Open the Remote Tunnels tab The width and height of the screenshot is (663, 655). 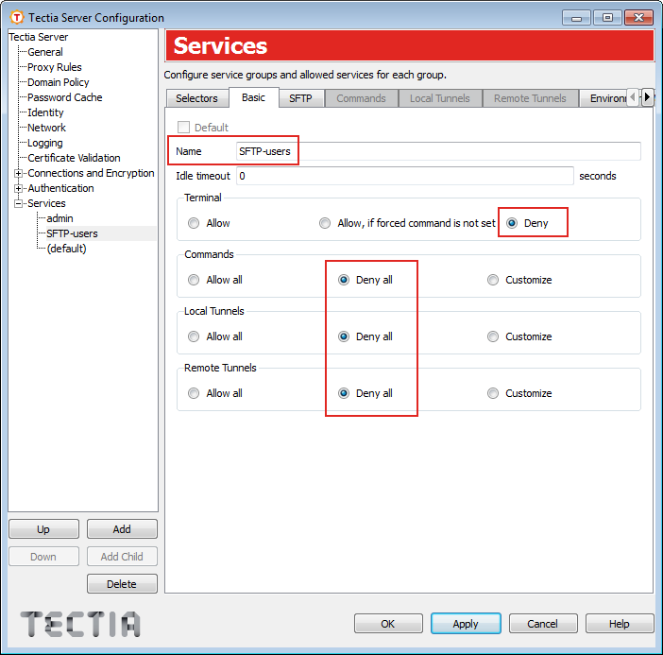pos(530,98)
